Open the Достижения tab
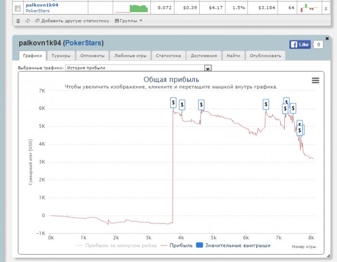 tap(204, 56)
